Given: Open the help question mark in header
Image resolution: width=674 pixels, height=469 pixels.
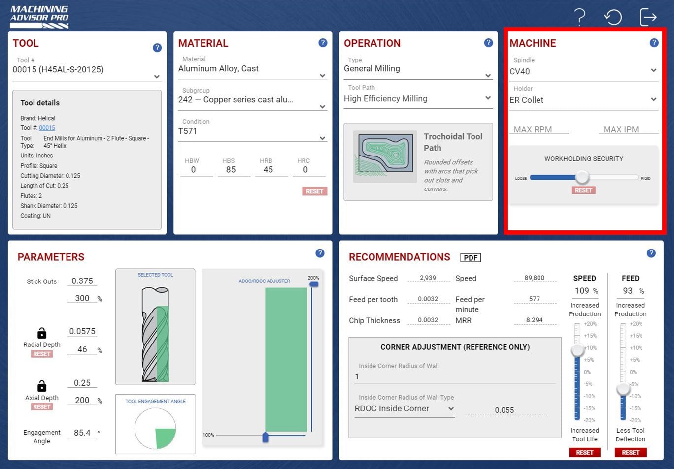Looking at the screenshot, I should tap(580, 17).
